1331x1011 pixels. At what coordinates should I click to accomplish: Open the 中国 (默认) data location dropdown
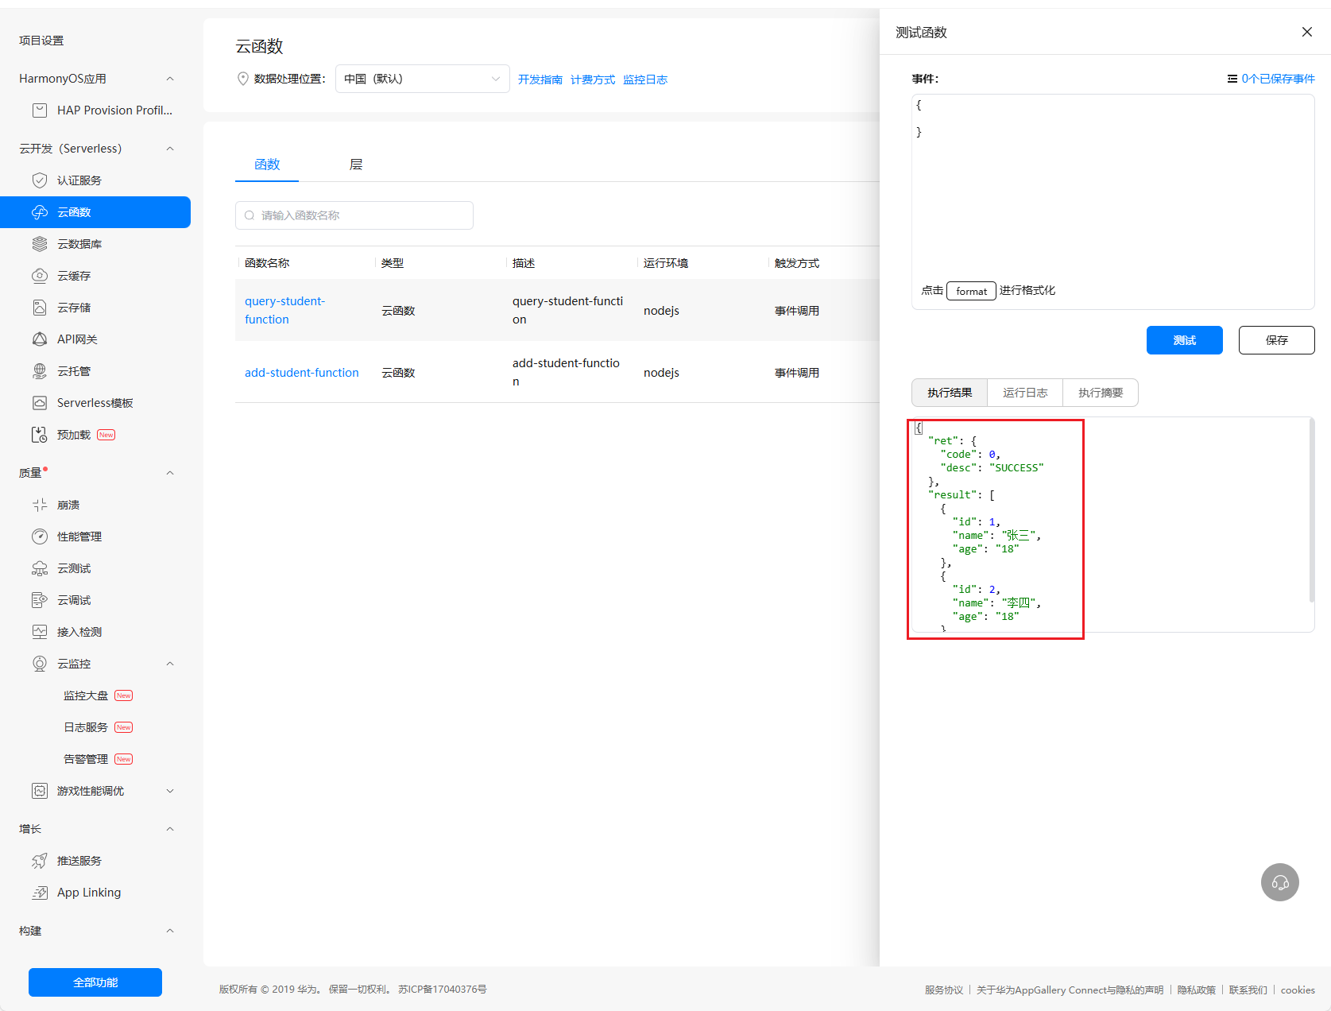[423, 79]
